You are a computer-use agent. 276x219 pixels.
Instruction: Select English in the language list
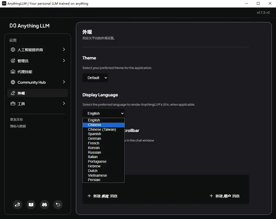(103, 120)
